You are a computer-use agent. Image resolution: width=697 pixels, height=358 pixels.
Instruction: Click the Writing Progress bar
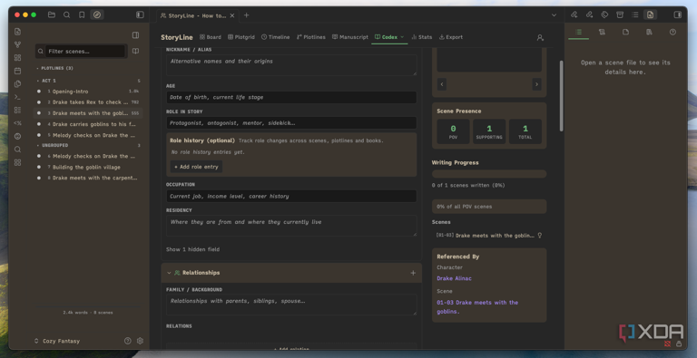[489, 174]
